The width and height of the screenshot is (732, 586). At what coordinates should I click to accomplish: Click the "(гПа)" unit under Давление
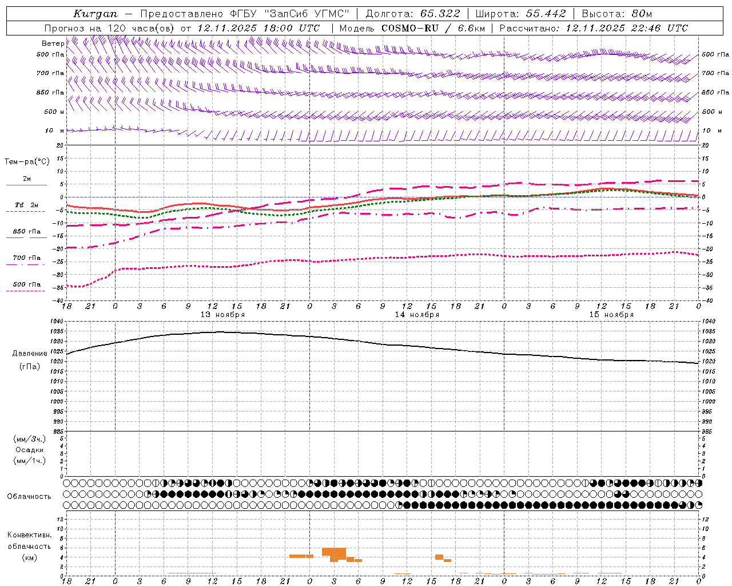click(30, 367)
